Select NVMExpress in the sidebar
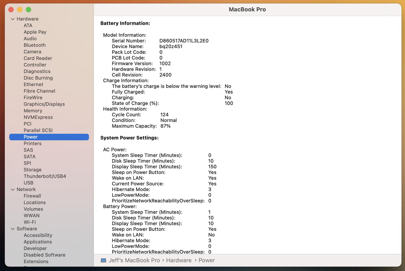Image resolution: width=405 pixels, height=271 pixels. tap(38, 117)
